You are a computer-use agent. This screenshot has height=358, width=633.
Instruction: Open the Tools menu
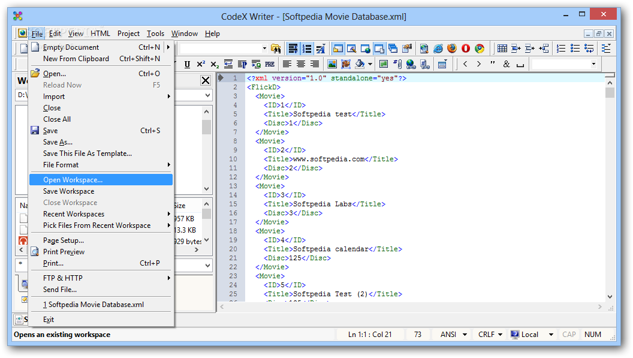[x=155, y=34]
